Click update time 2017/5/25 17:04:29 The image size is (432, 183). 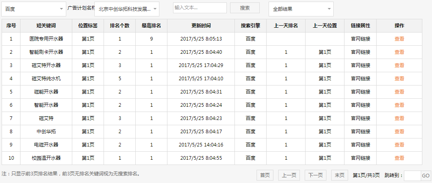(201, 65)
